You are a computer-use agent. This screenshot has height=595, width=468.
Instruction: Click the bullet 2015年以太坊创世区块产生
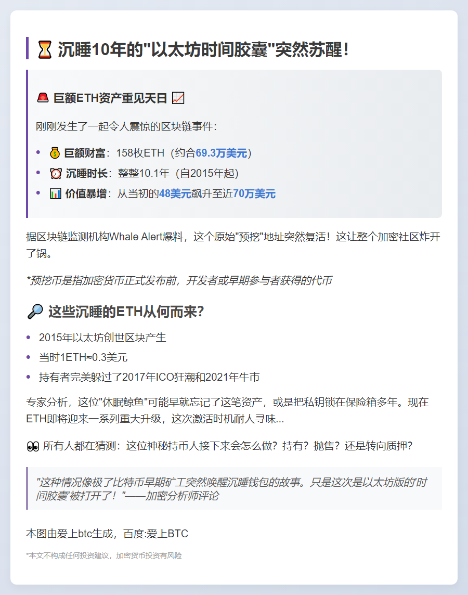coord(102,338)
